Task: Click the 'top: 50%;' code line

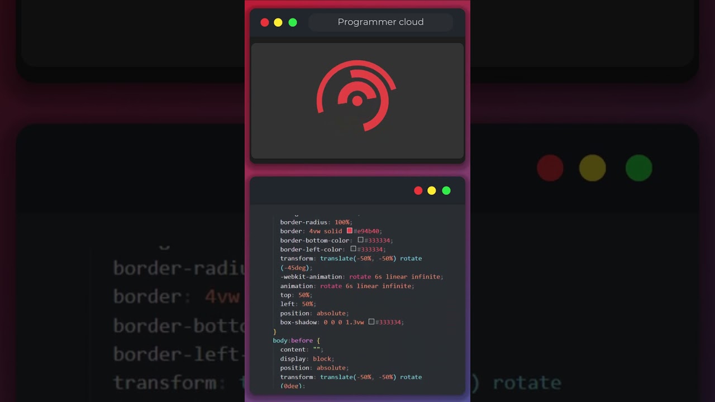Action: pyautogui.click(x=296, y=295)
